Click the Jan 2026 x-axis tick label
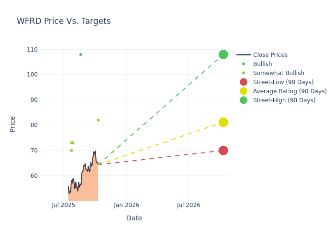 (126, 205)
